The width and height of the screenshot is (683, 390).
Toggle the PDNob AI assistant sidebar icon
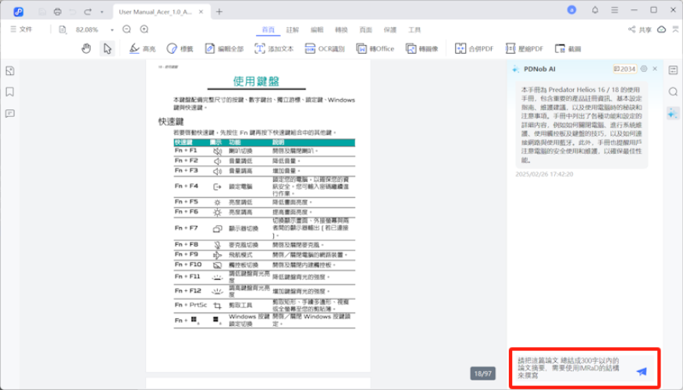pyautogui.click(x=673, y=113)
